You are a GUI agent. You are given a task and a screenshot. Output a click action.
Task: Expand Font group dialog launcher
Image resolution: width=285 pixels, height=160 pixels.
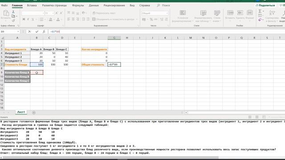[63, 26]
